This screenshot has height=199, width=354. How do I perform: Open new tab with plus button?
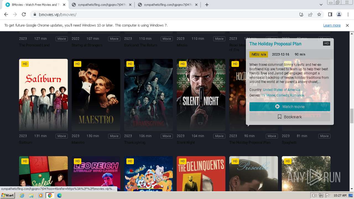(207, 5)
